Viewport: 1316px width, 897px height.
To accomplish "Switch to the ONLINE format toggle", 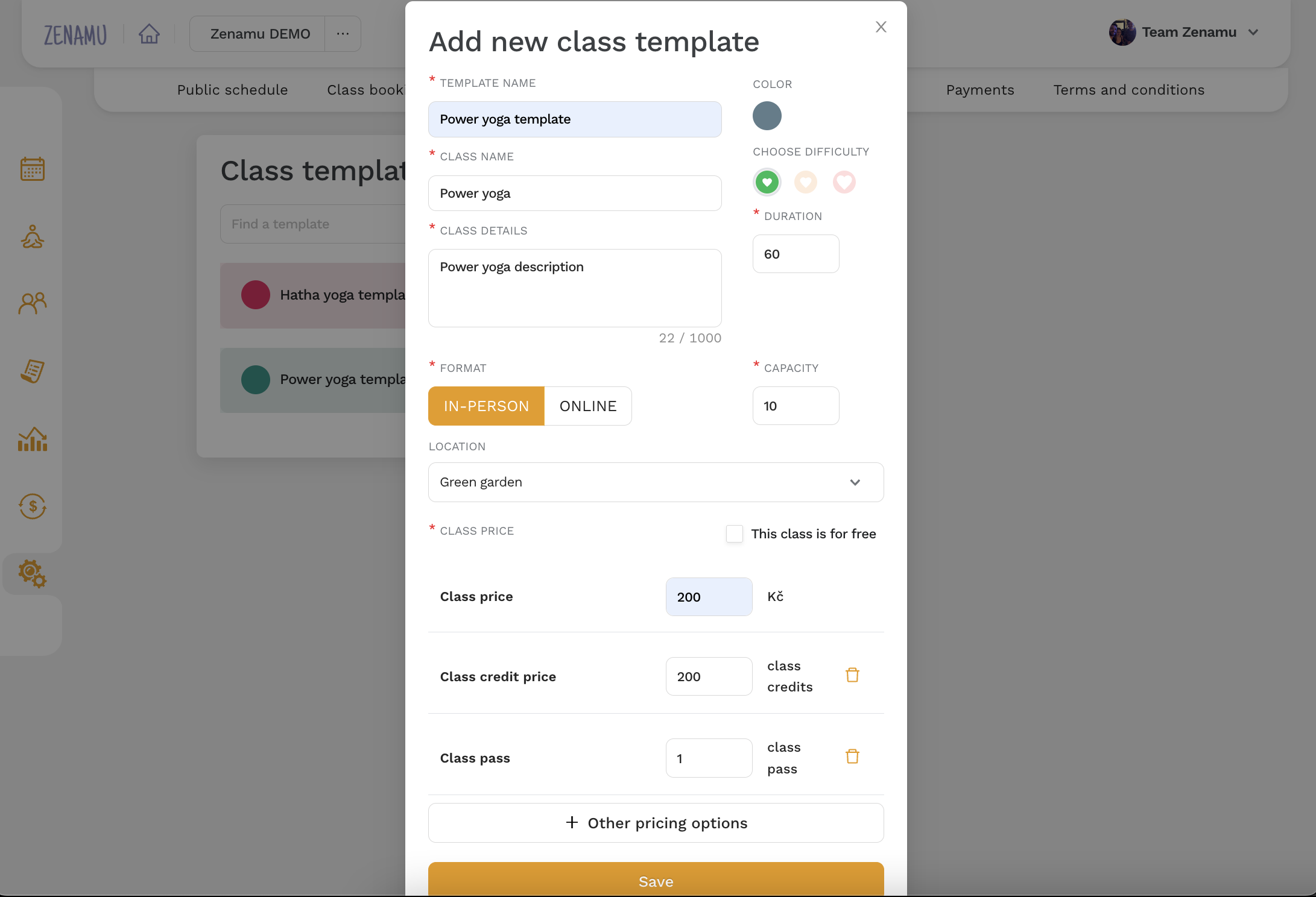I will (588, 406).
